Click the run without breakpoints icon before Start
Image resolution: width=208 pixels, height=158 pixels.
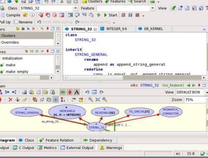click(x=98, y=15)
